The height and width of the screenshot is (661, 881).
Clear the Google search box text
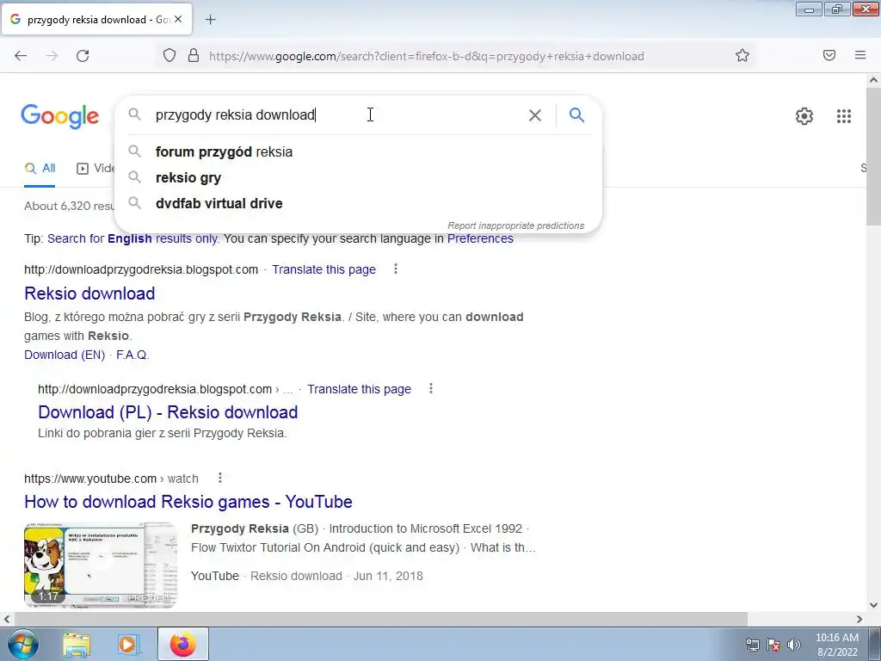coord(535,115)
